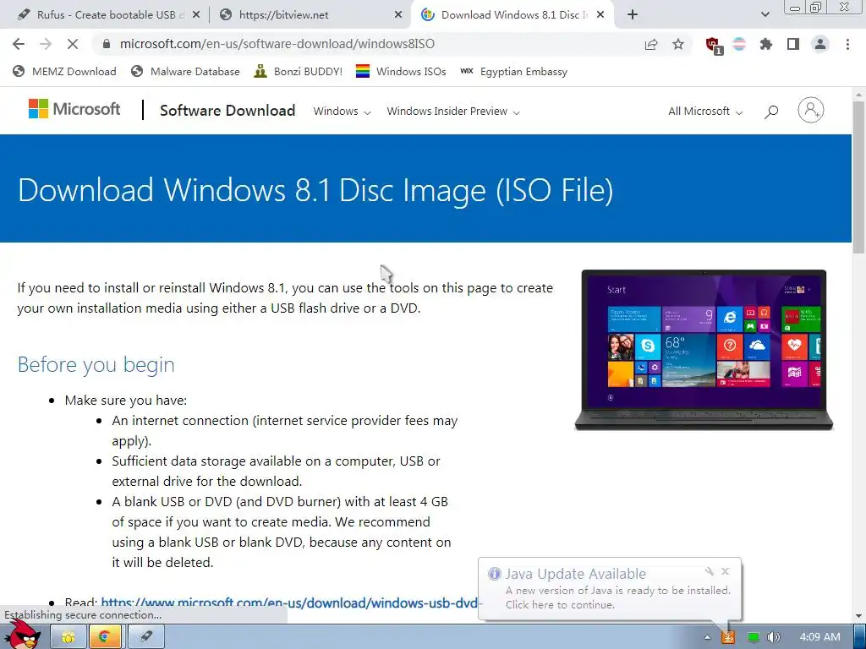The height and width of the screenshot is (649, 866).
Task: Open the Chrome profile avatar
Action: point(820,44)
